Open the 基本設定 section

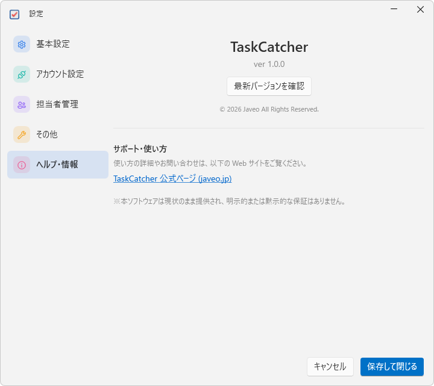pos(58,44)
